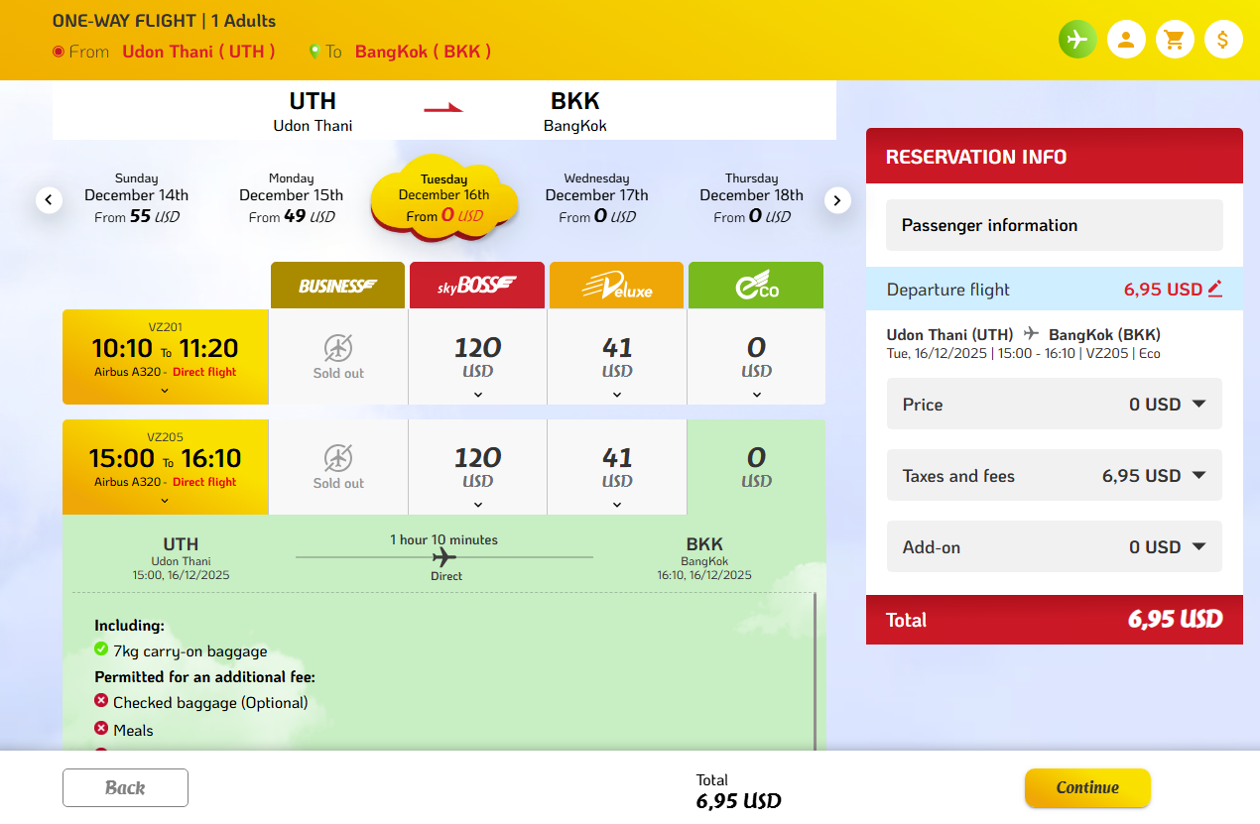Select Sunday December 14th date
The height and width of the screenshot is (824, 1260).
pyautogui.click(x=137, y=198)
